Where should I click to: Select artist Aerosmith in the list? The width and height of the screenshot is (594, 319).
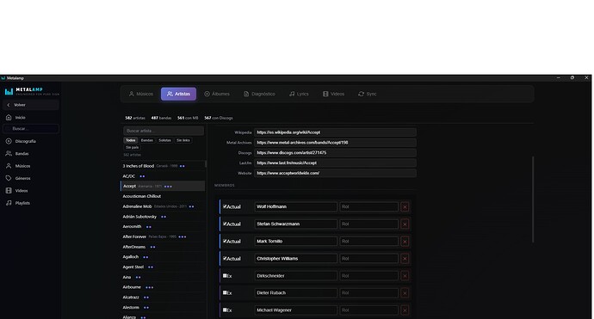pos(163,226)
